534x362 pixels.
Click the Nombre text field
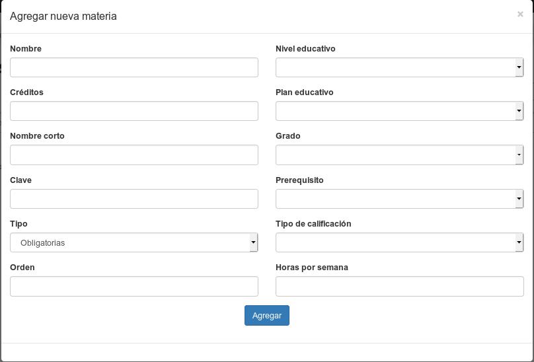[134, 67]
